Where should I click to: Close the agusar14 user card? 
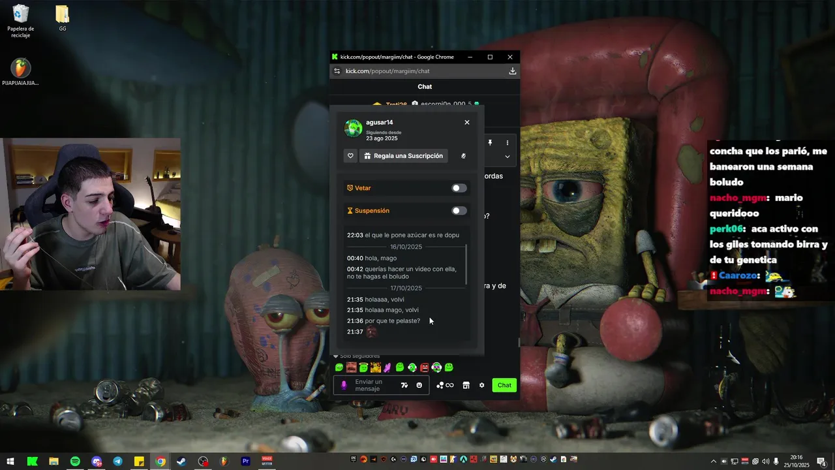[x=466, y=122]
